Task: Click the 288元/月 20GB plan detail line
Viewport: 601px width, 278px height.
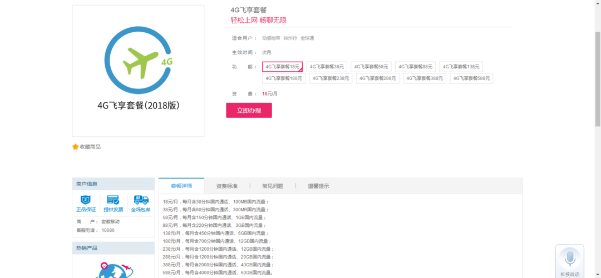Action: point(219,256)
